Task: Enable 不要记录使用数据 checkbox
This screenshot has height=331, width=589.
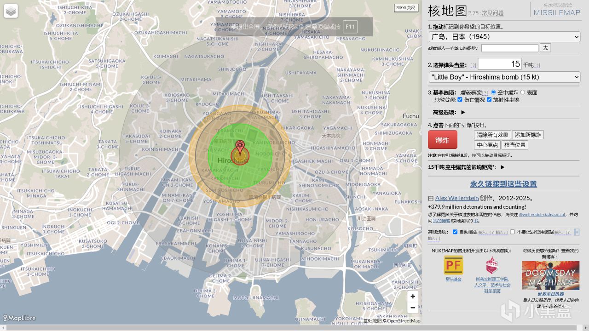Action: [x=513, y=232]
